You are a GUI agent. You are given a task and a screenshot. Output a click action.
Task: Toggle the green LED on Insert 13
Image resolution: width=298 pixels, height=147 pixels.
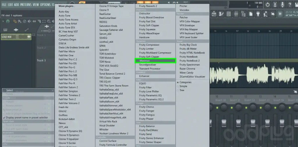pyautogui.click(x=261, y=108)
